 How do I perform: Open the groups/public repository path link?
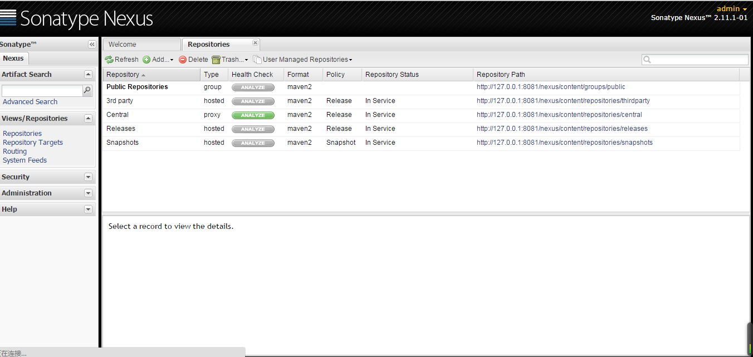(551, 87)
